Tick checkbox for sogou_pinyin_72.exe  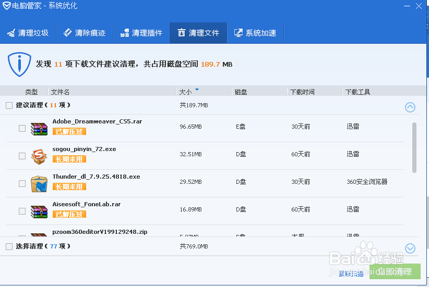pos(22,156)
